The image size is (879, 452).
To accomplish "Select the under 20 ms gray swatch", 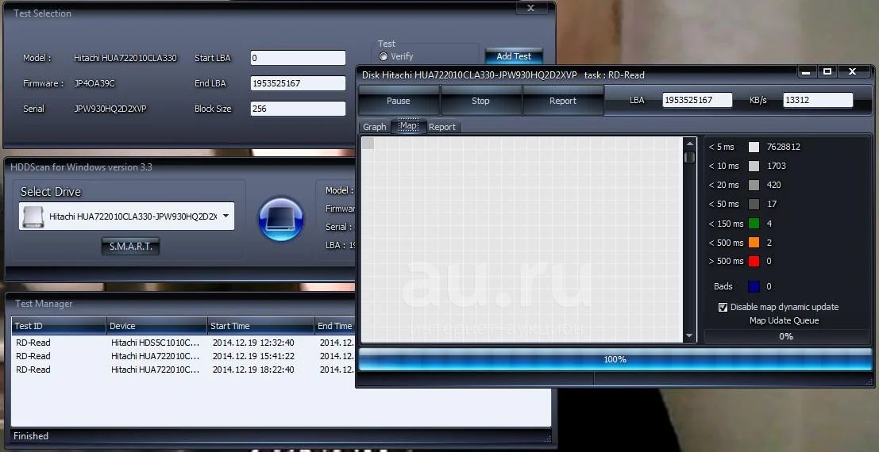I will [754, 186].
